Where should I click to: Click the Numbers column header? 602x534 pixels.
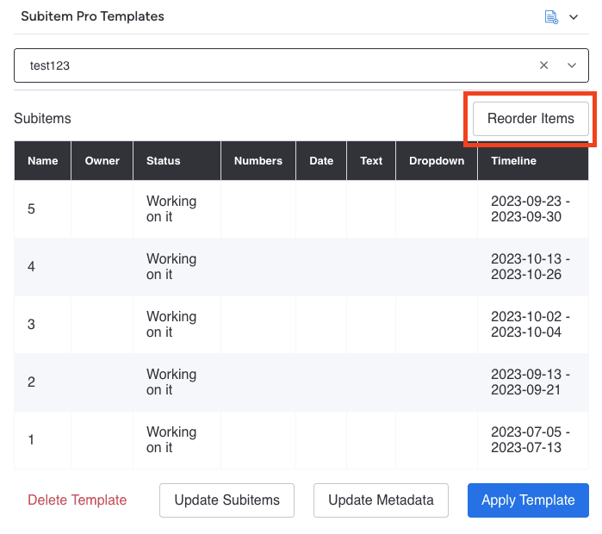(x=258, y=161)
